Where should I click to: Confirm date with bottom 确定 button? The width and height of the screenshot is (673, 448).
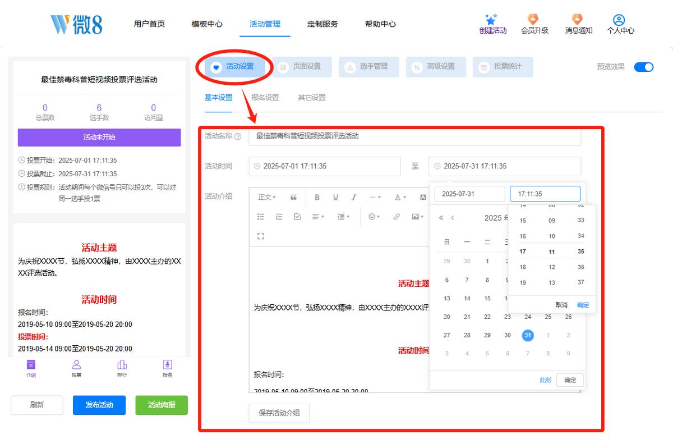tap(570, 380)
